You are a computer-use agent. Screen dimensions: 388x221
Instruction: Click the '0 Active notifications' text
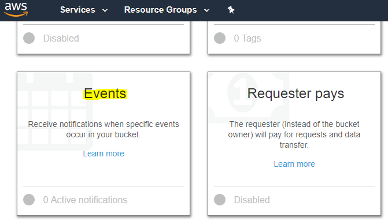pos(85,200)
